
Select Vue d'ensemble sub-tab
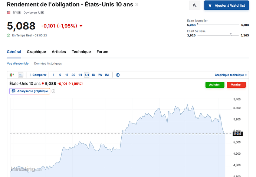18,64
